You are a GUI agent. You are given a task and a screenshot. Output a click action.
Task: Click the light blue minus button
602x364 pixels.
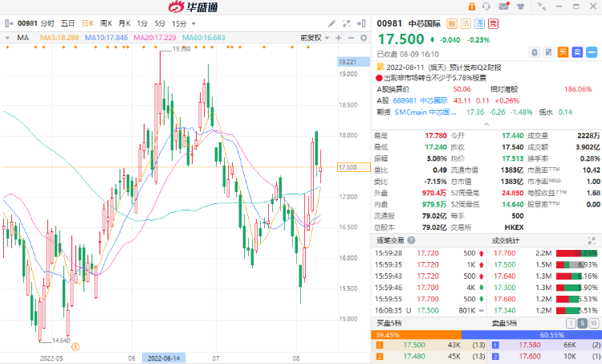pyautogui.click(x=592, y=52)
